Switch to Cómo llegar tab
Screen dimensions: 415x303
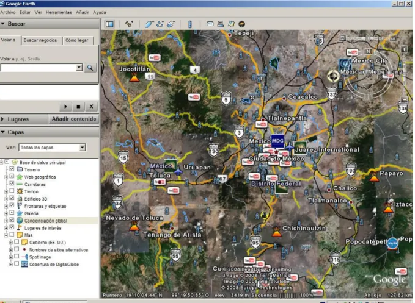click(77, 40)
